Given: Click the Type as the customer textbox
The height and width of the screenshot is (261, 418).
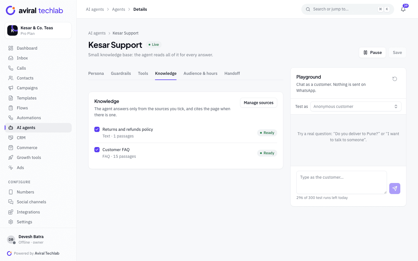Looking at the screenshot, I should click(x=342, y=182).
